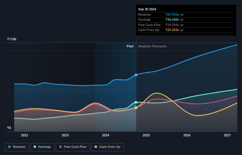Select the 2025 x-axis label
Viewport: 242px width, 155px height.
[146, 135]
